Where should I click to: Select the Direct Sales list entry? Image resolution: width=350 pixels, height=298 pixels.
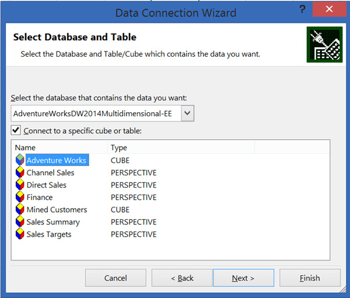pyautogui.click(x=47, y=185)
